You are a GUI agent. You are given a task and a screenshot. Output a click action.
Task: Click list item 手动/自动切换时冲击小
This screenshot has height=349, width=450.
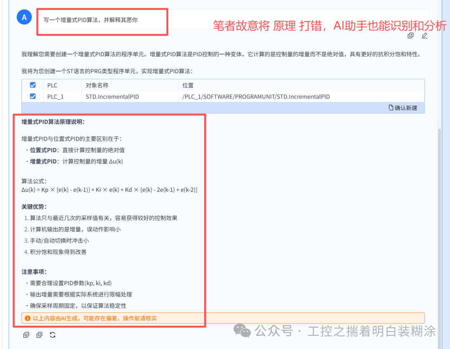tap(59, 241)
